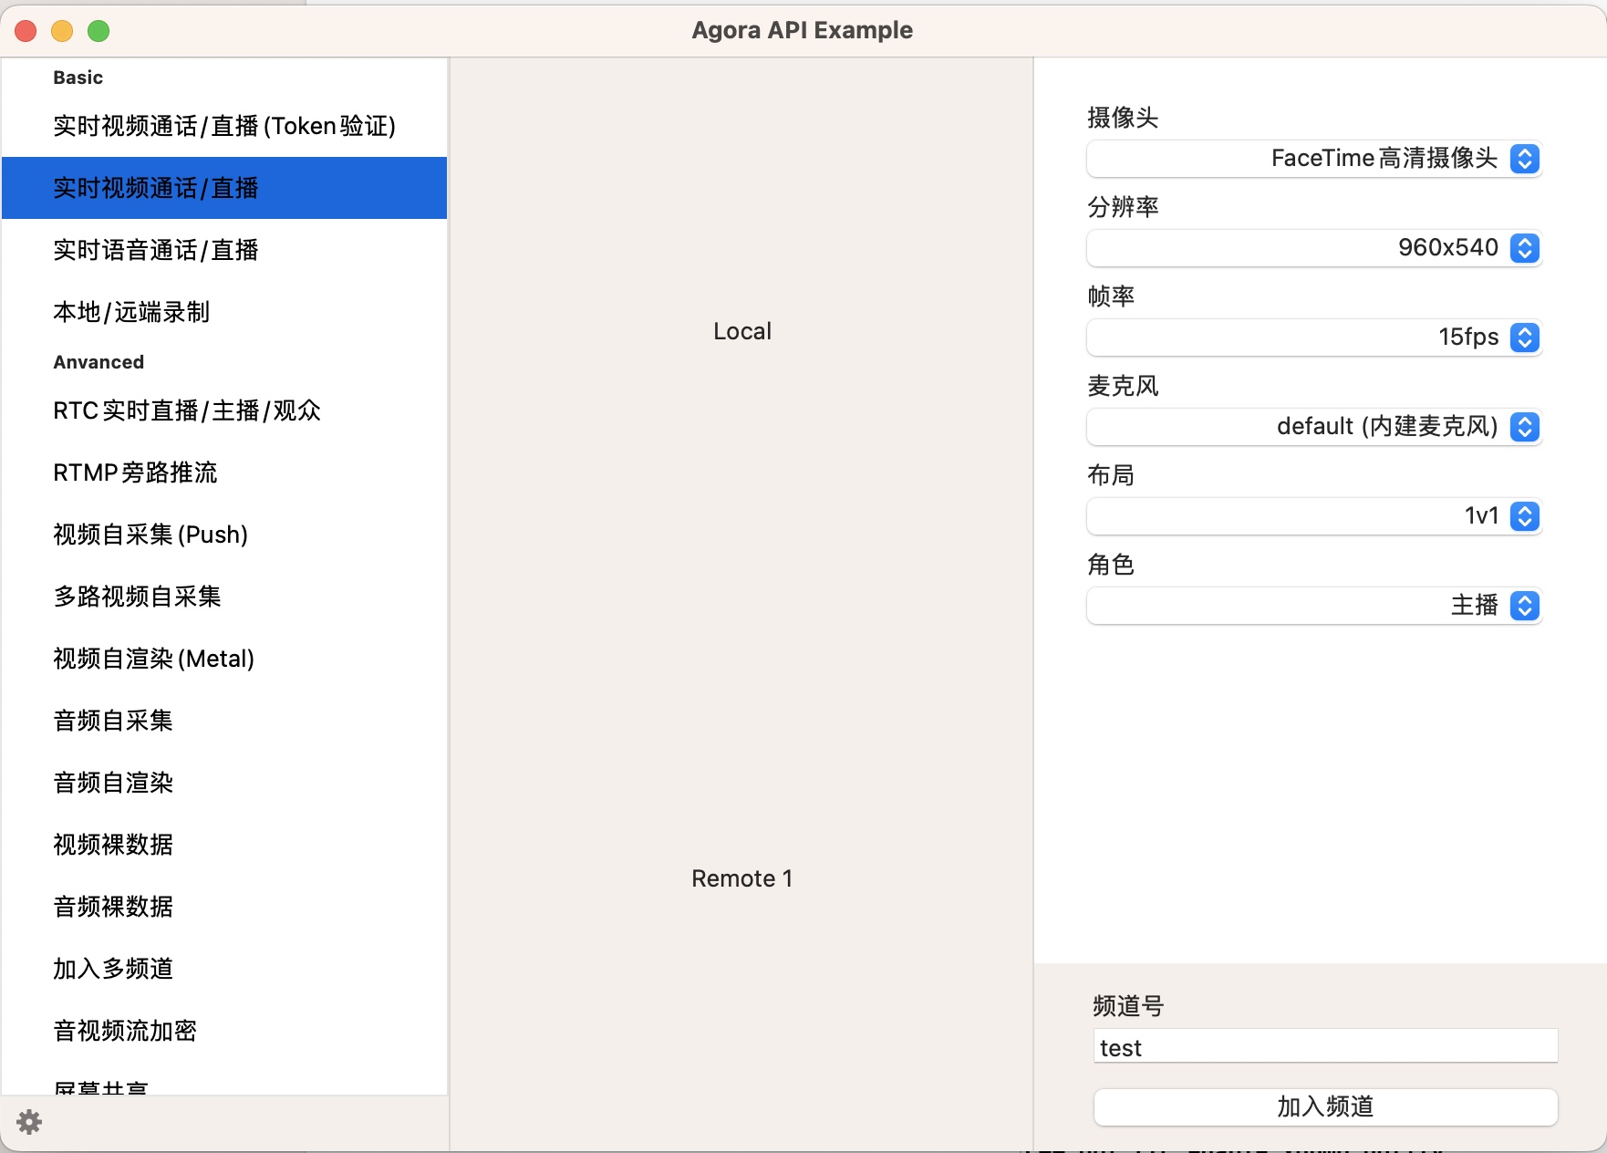
Task: Select the highlighted 实时视频通话/直播 item
Action: 224,188
